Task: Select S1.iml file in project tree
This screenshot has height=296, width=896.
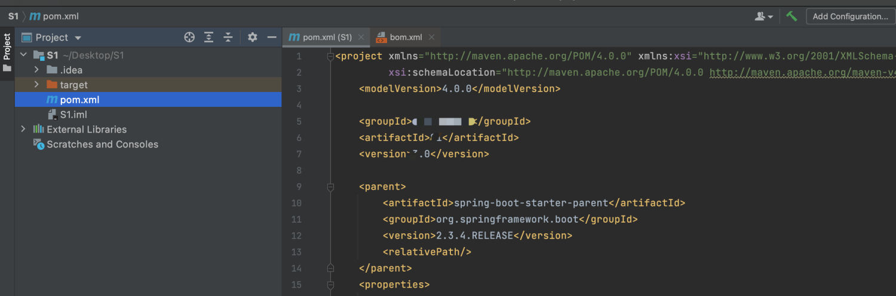Action: tap(73, 115)
